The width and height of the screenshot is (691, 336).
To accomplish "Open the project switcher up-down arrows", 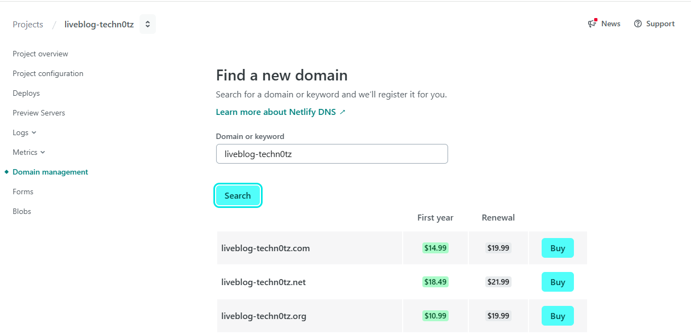I will click(x=148, y=24).
